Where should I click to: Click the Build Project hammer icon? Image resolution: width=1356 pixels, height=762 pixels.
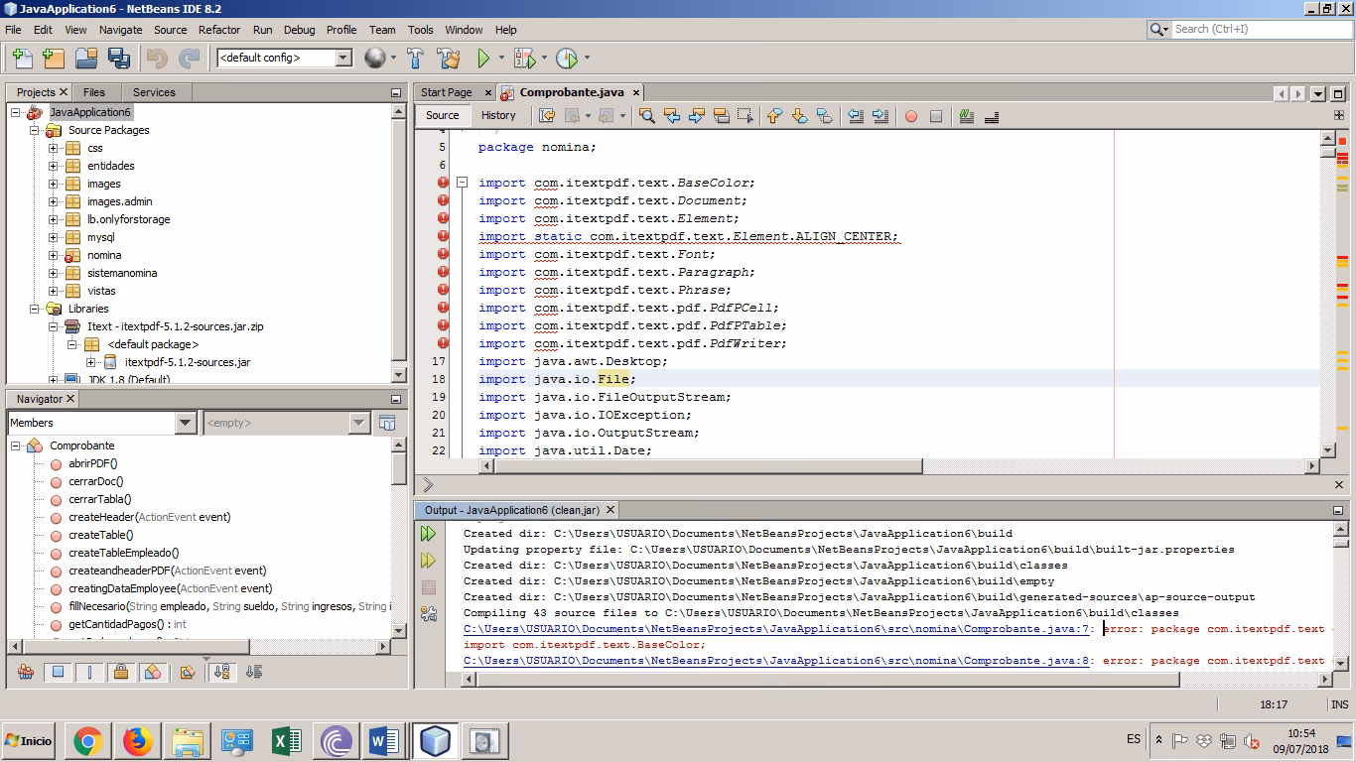coord(415,59)
